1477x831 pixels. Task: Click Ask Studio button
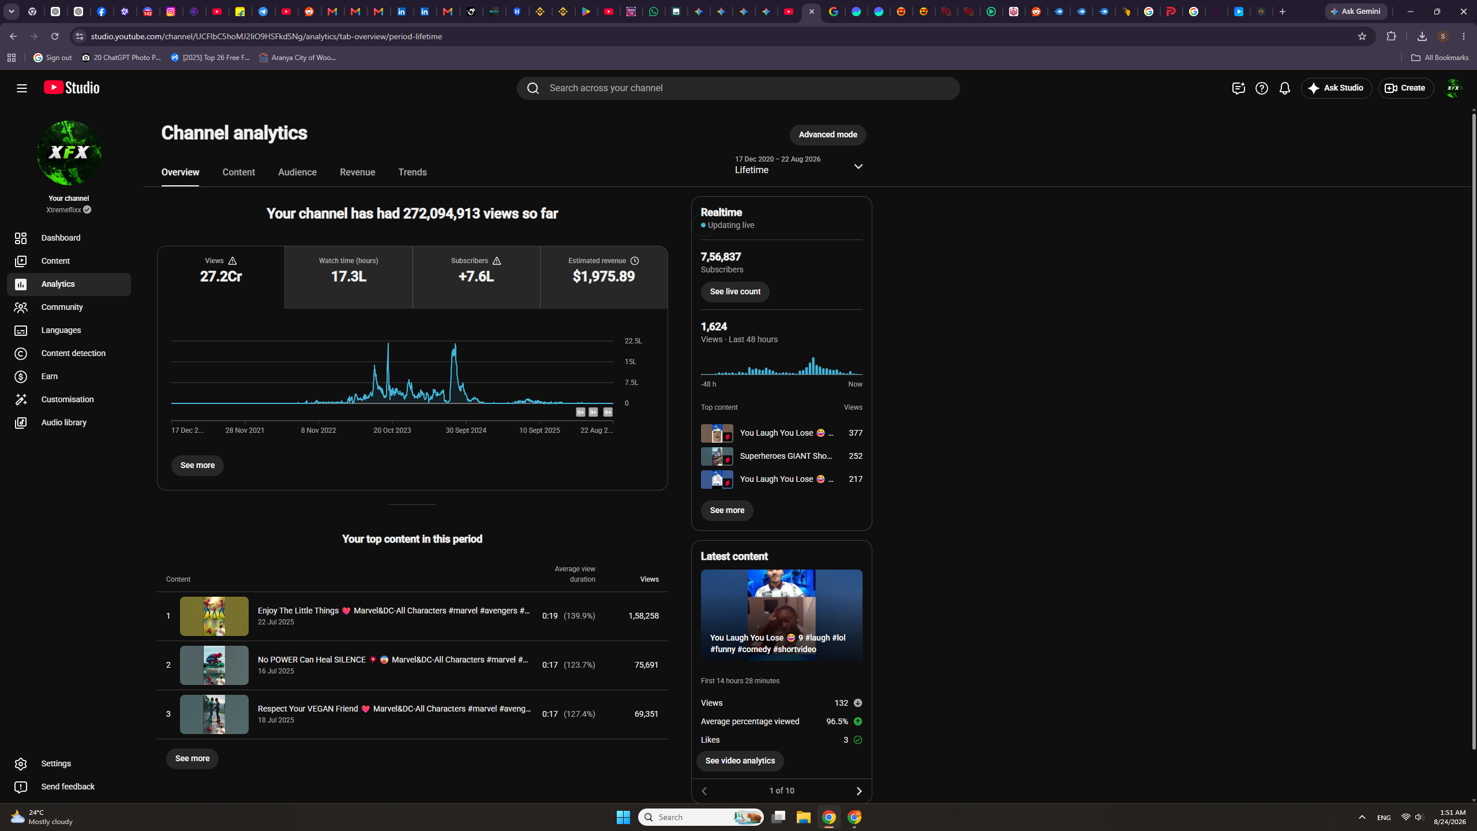coord(1336,88)
